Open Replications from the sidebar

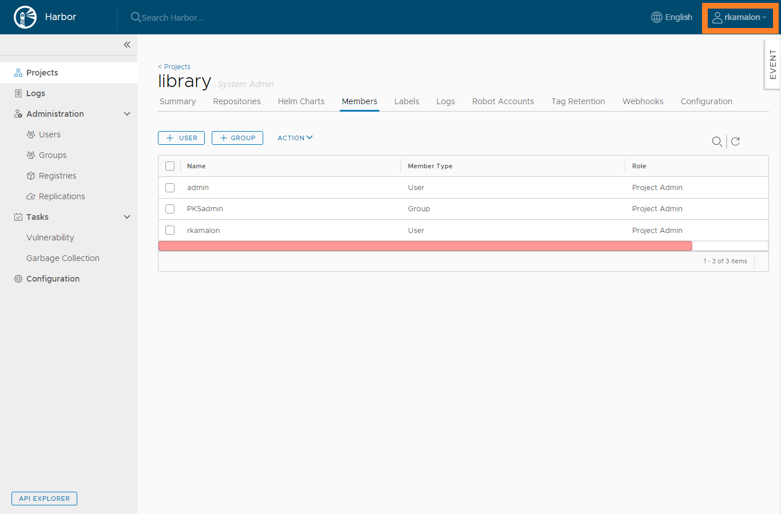point(62,196)
